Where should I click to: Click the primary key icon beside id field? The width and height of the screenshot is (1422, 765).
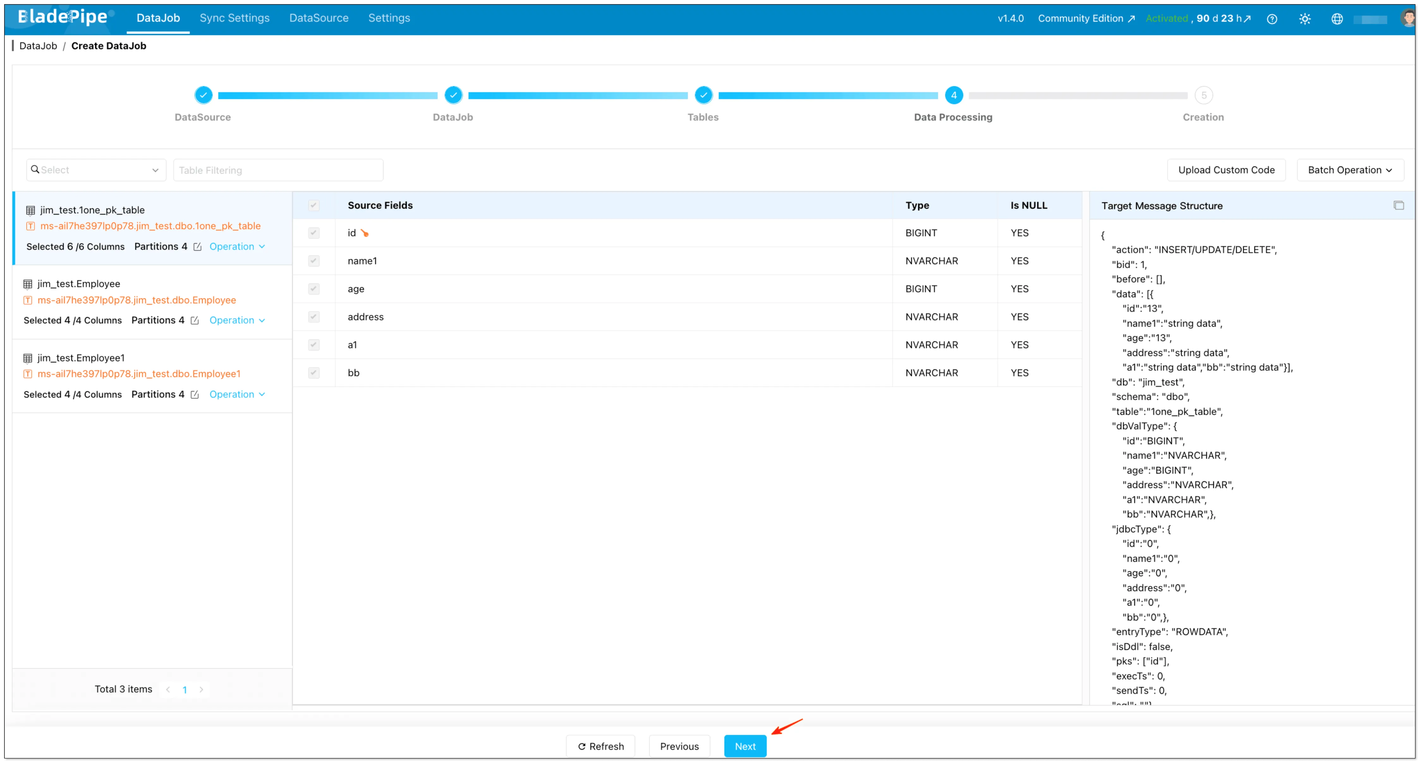pos(365,233)
